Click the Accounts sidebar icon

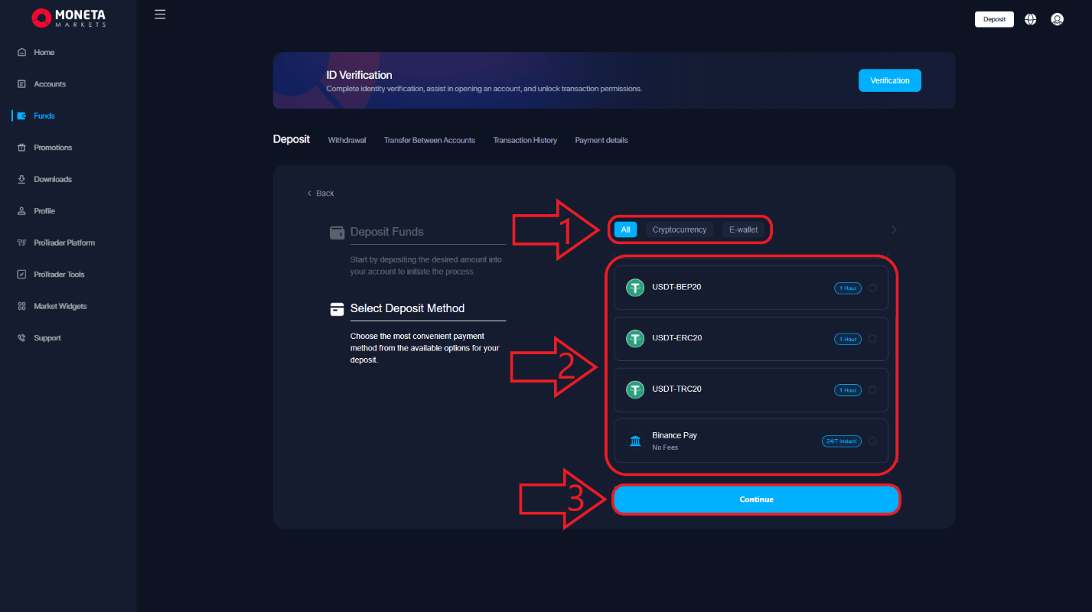click(x=21, y=84)
